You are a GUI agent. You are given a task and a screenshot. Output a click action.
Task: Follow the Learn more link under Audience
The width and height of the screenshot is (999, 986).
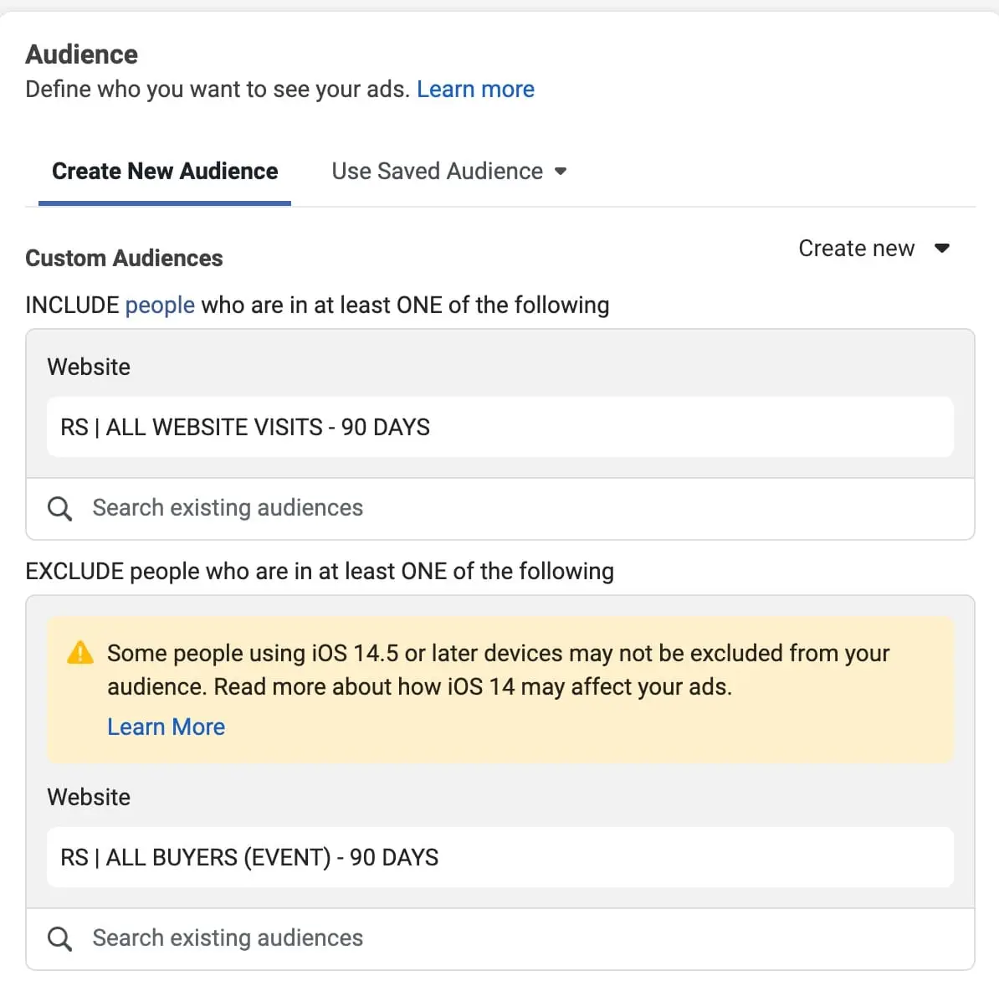click(x=475, y=90)
